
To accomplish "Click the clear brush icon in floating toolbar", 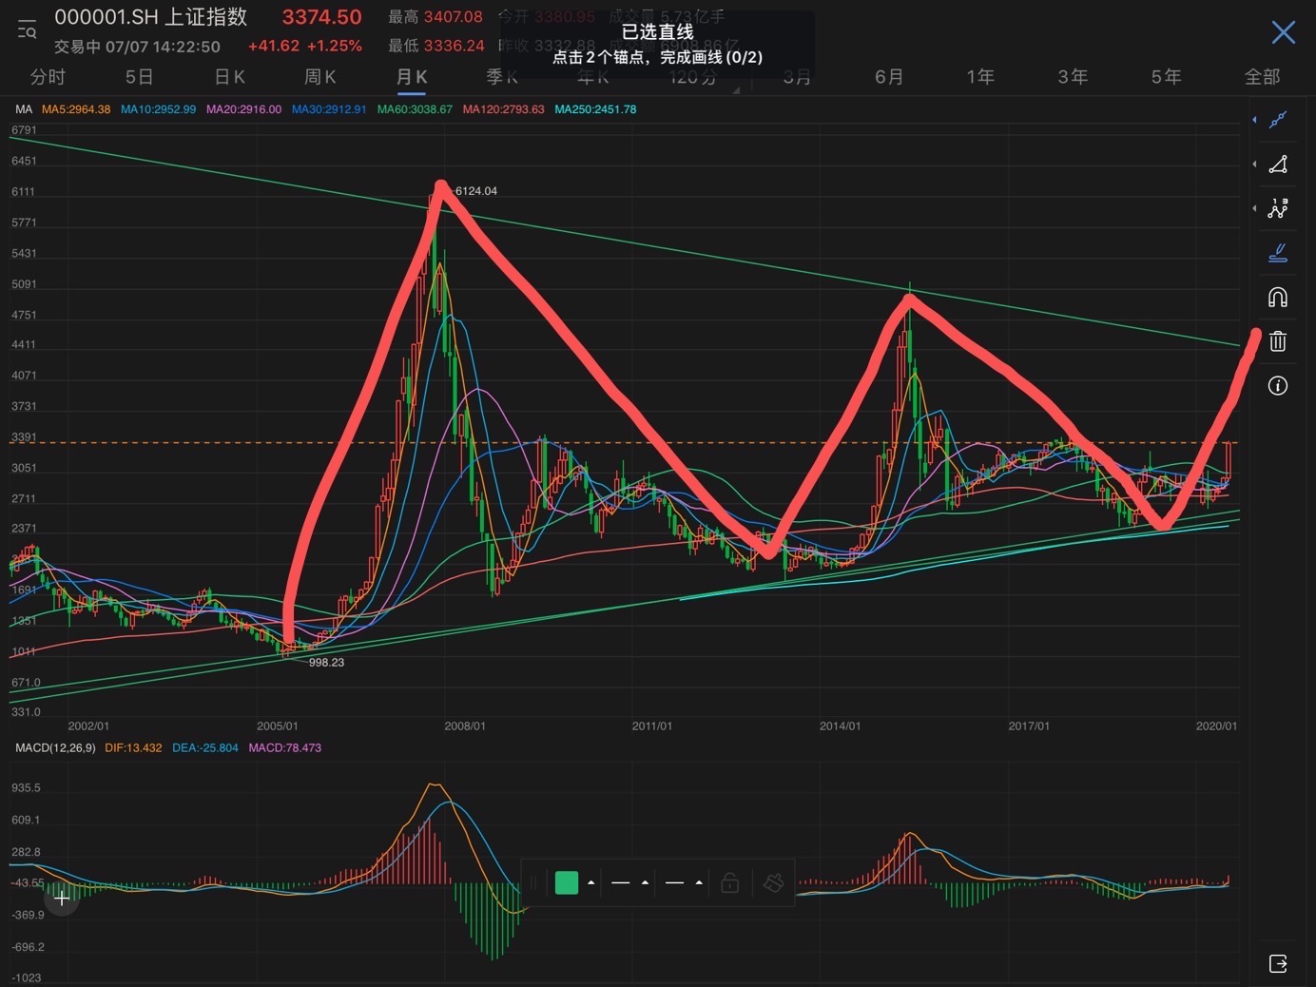I will point(773,883).
